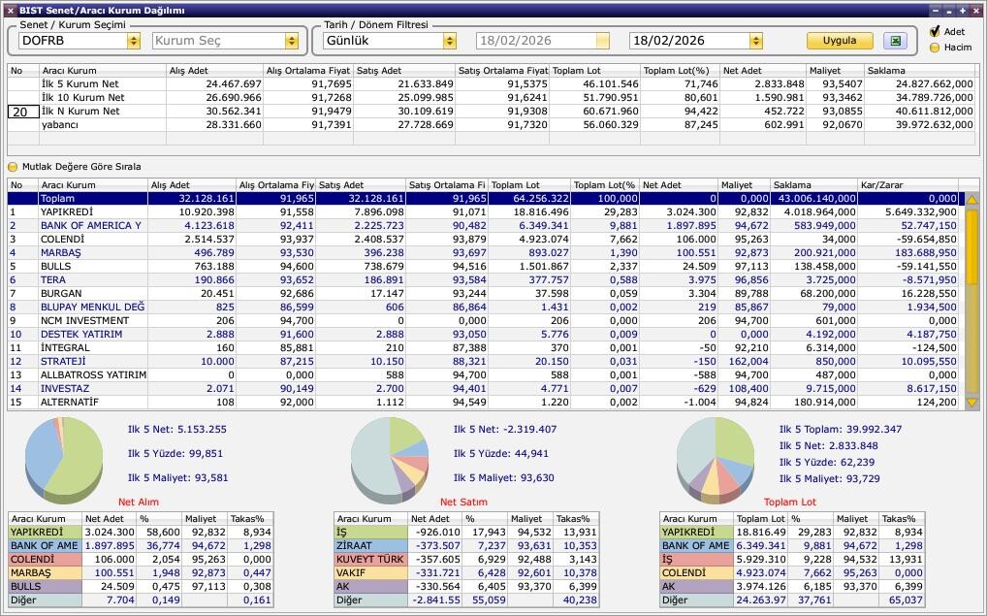Open the Günlük period dropdown
Screen dimensions: 987x616
pos(449,41)
